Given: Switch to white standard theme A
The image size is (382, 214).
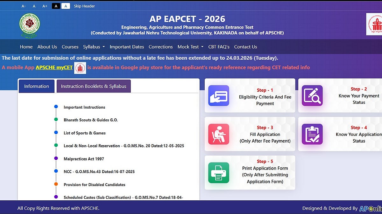Looking at the screenshot, I should coord(66,6).
